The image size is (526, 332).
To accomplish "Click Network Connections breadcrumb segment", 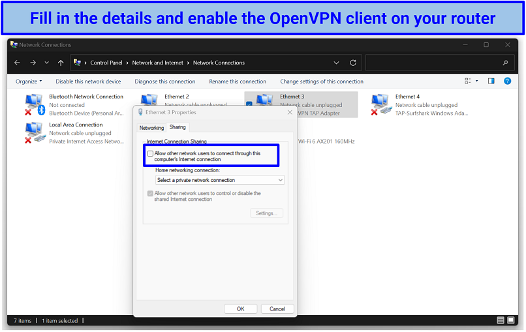I will [x=219, y=63].
